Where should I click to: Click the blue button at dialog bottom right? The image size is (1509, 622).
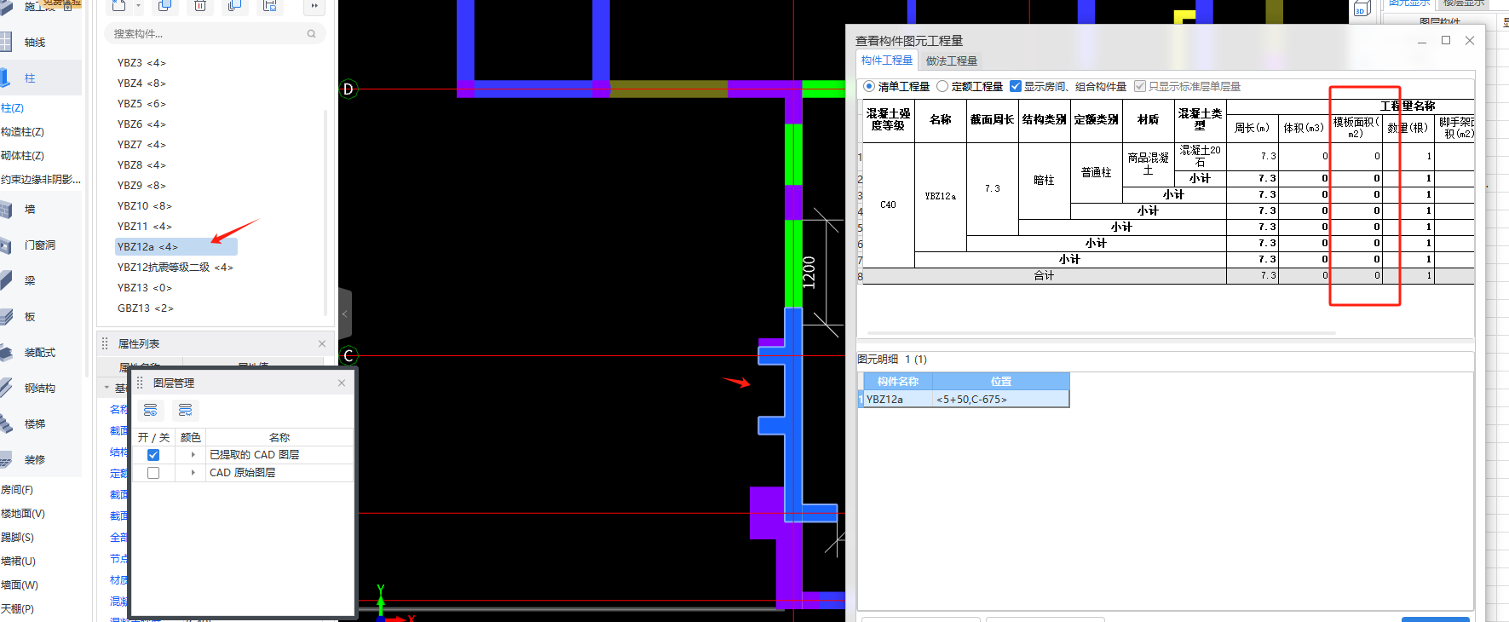pos(1436,619)
